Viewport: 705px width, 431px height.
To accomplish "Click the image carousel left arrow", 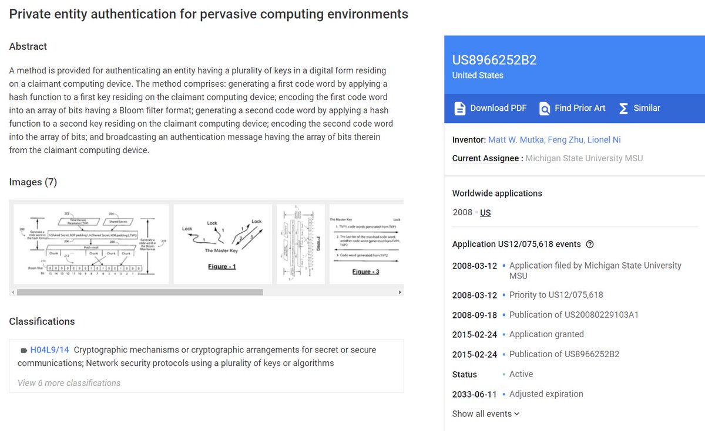I will click(13, 292).
